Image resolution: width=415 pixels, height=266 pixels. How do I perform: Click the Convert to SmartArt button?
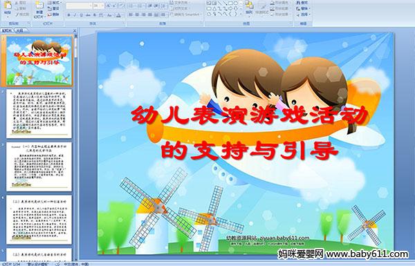(x=186, y=15)
